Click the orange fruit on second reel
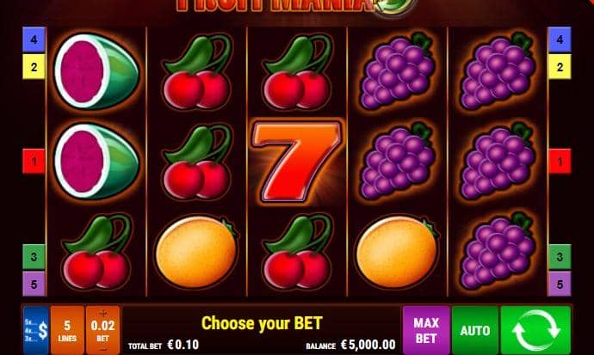The width and height of the screenshot is (594, 355). tap(196, 252)
